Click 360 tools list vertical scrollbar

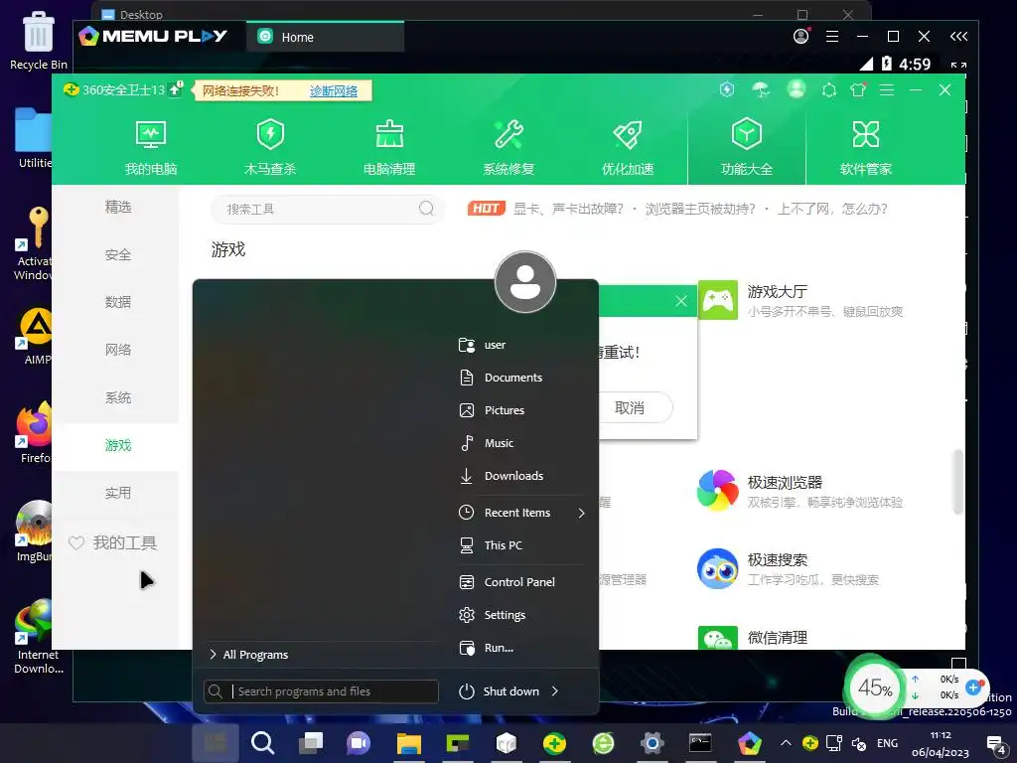pyautogui.click(x=958, y=482)
